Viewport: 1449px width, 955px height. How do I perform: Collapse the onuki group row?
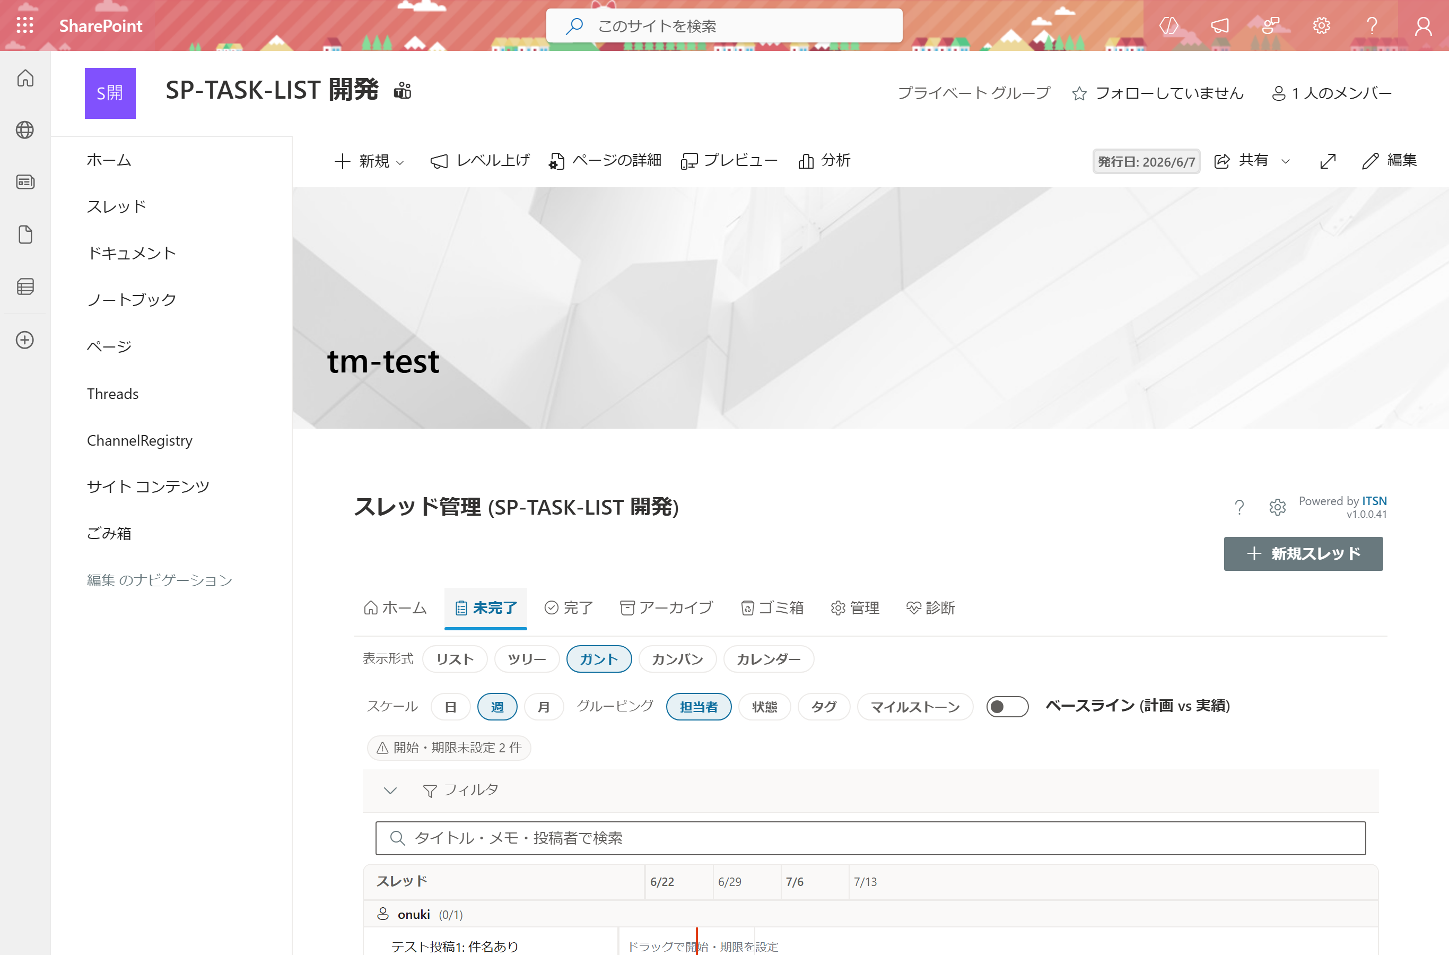870,914
